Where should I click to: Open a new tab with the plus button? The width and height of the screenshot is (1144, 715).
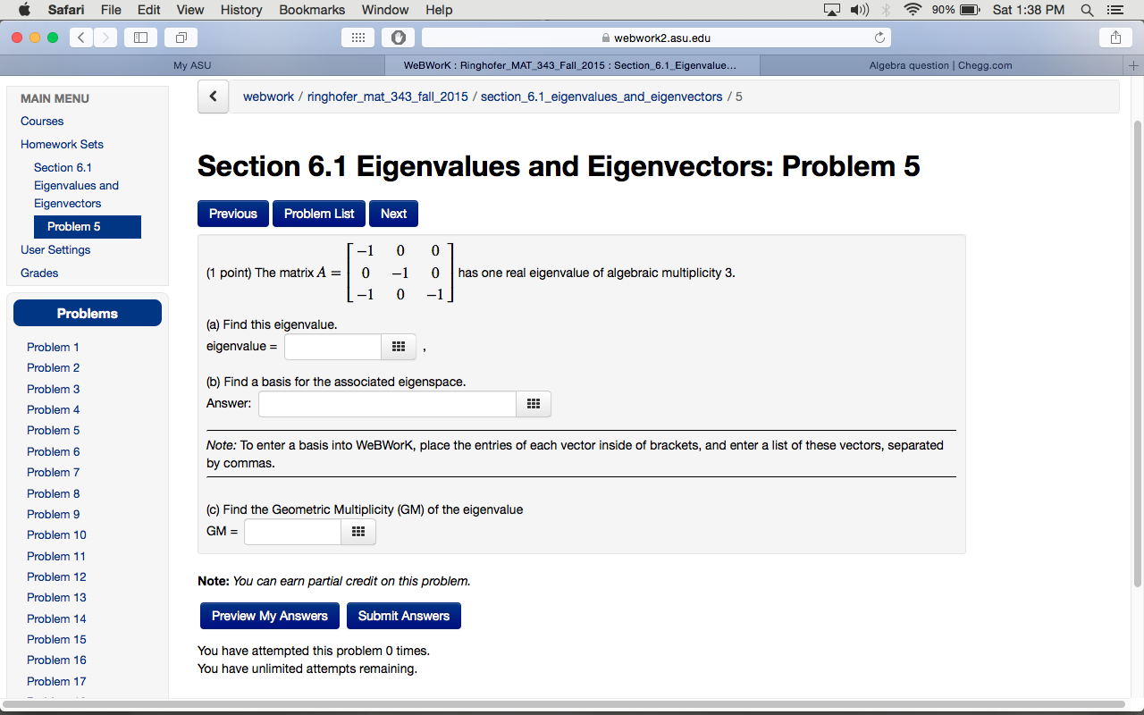click(x=1134, y=64)
